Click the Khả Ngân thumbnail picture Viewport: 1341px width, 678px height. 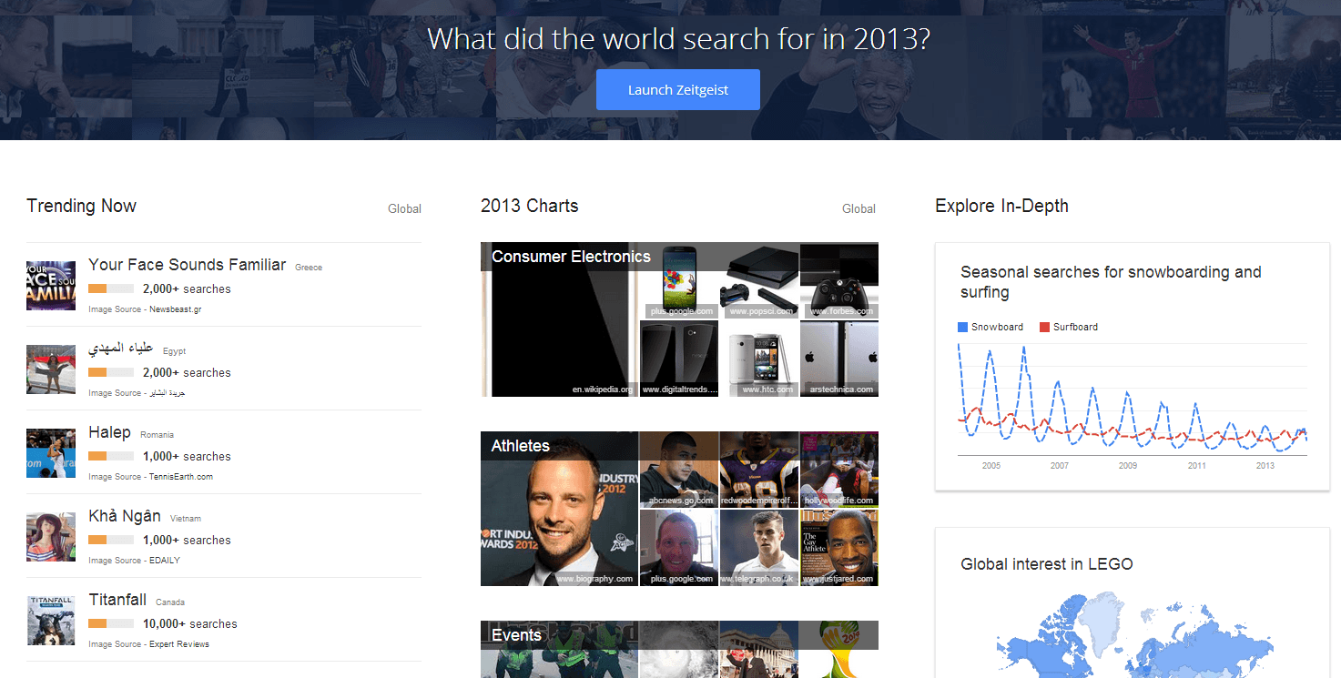click(x=51, y=537)
